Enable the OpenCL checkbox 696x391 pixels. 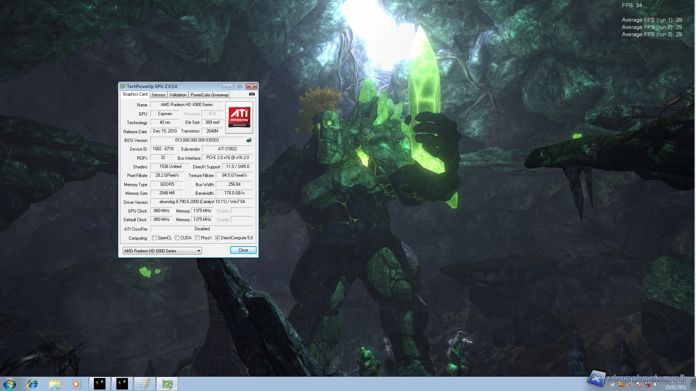(154, 238)
